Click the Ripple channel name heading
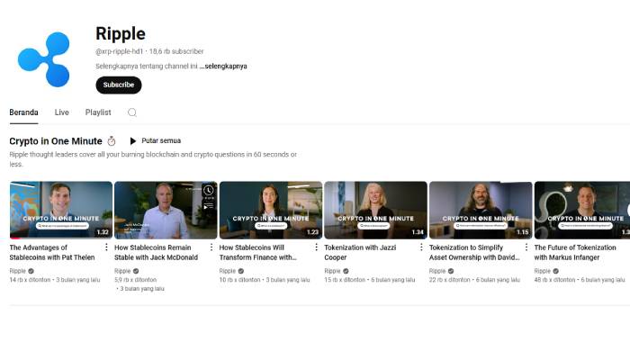This screenshot has width=630, height=360. [121, 34]
